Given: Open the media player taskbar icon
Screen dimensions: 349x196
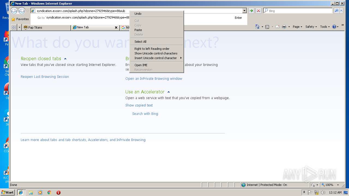Looking at the screenshot, I should pos(40,192).
